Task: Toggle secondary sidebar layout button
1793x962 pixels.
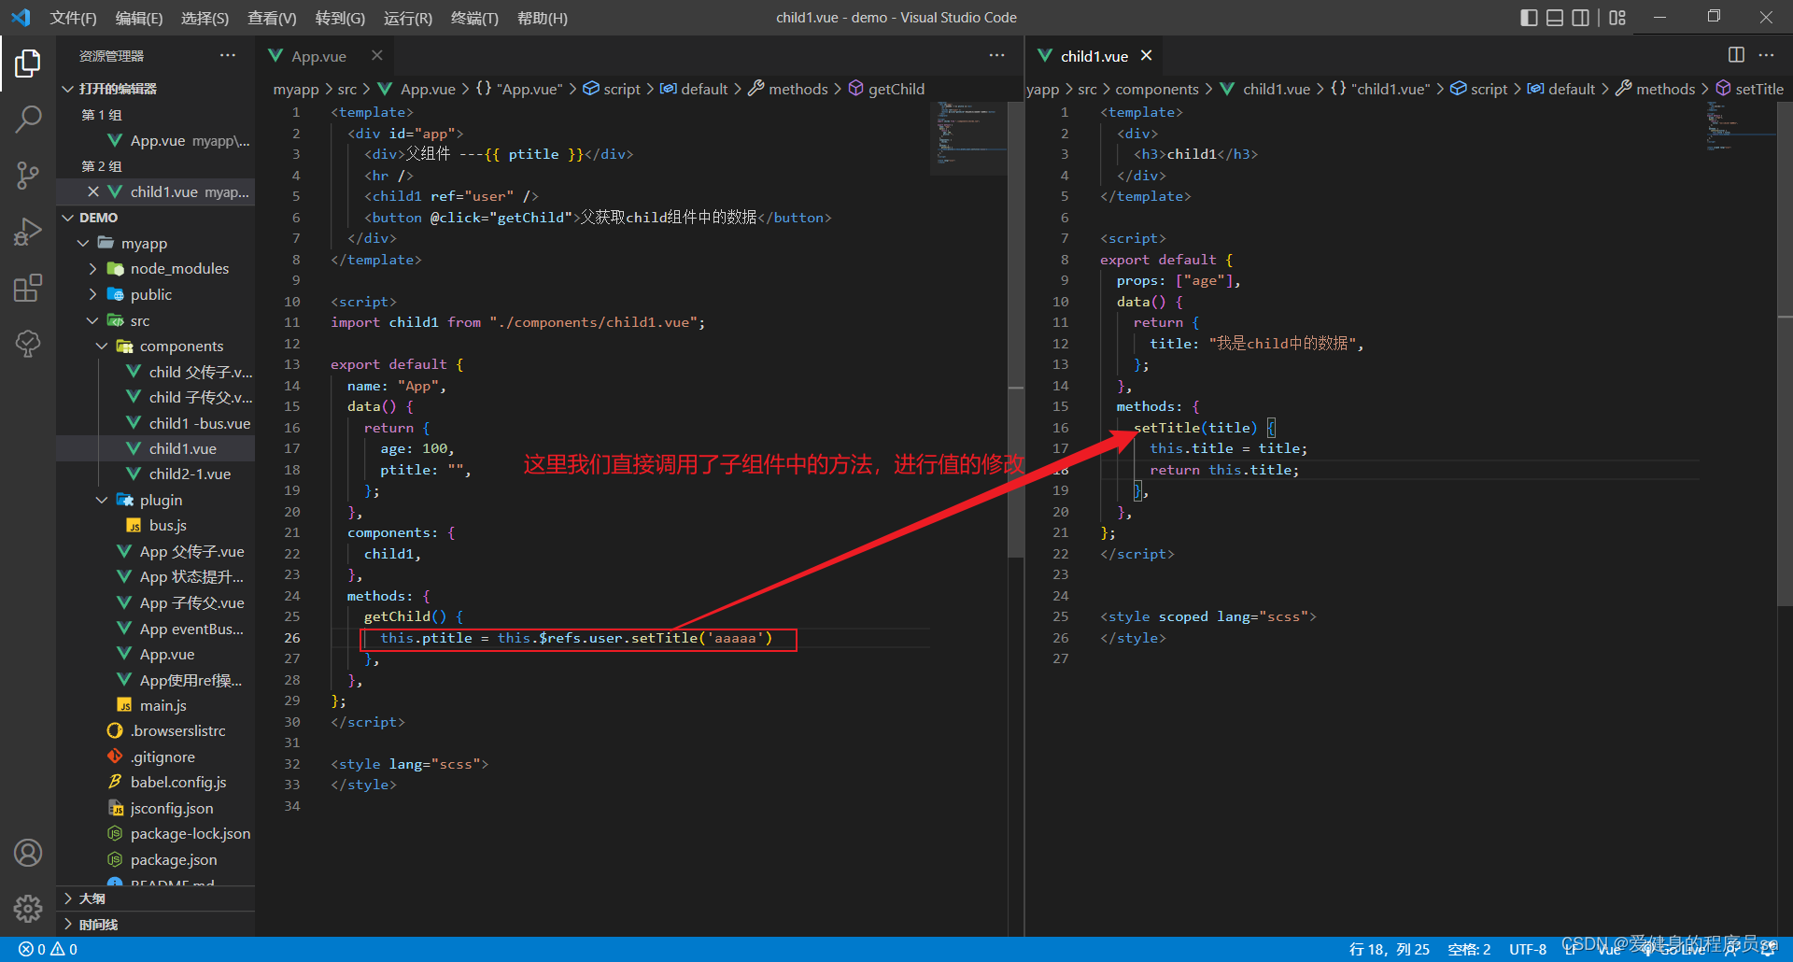Action: point(1580,18)
